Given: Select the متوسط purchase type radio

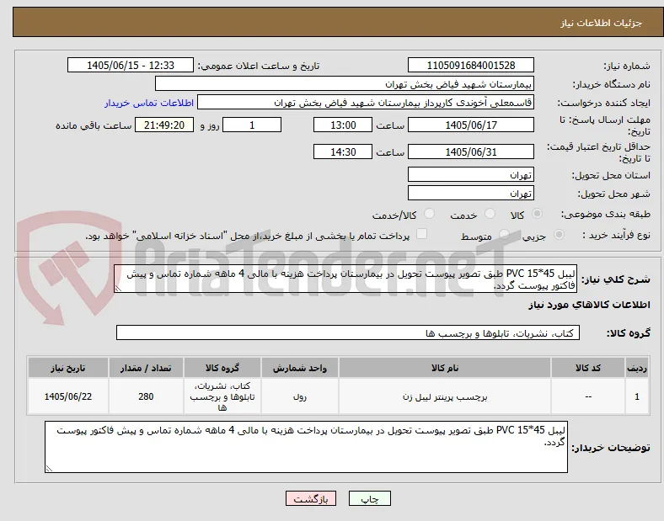Looking at the screenshot, I should point(504,235).
